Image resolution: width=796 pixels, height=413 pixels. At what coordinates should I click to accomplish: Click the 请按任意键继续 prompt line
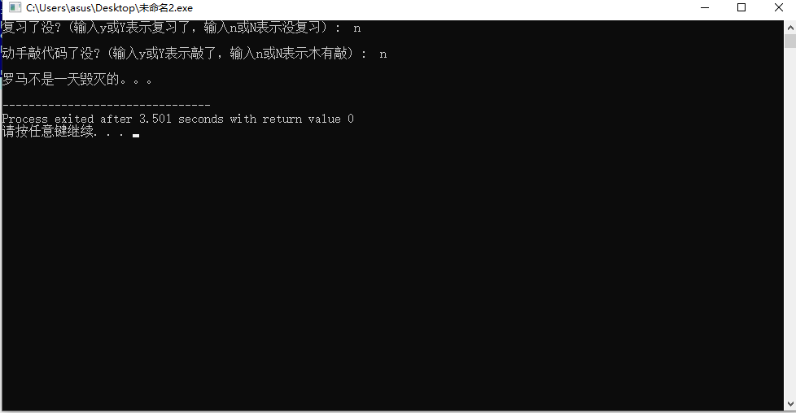coord(63,132)
